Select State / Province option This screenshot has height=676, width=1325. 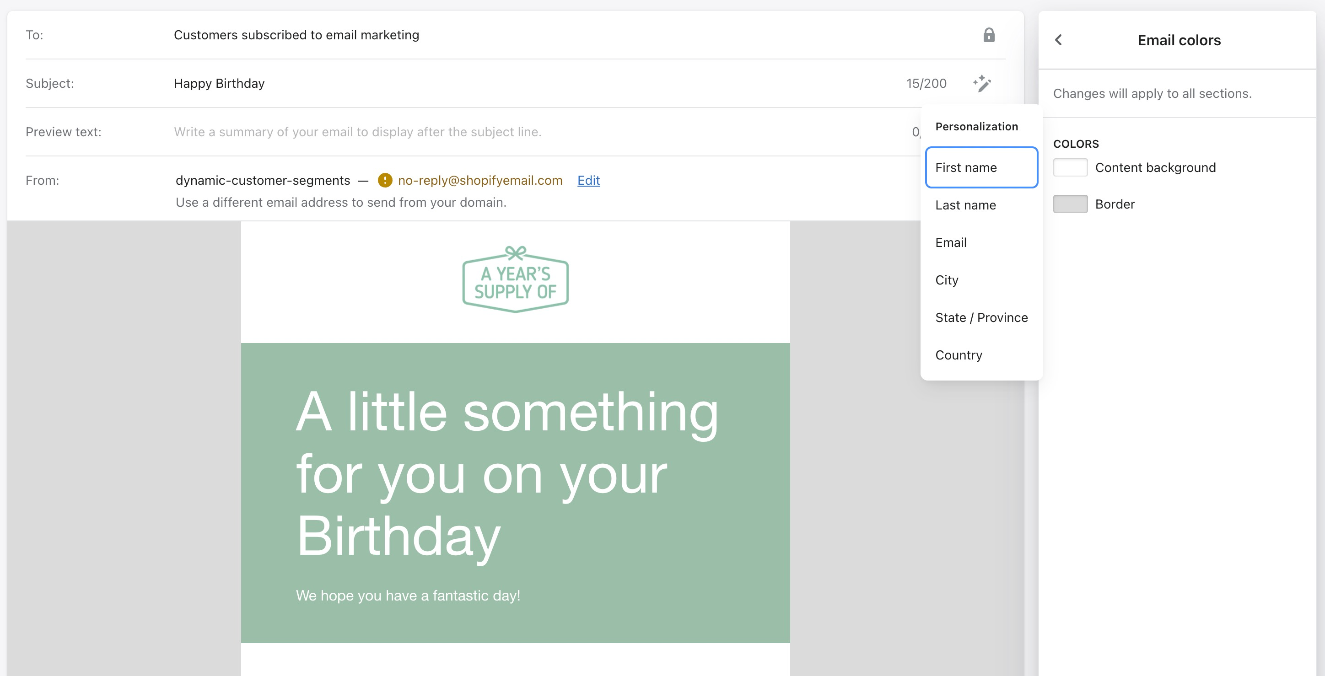[x=980, y=318]
